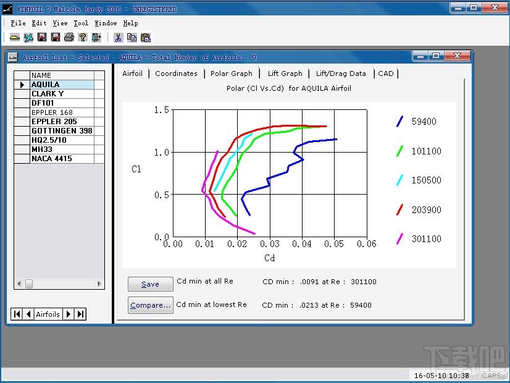Select AQUILA in the airfoil list
510x383 pixels.
pos(62,84)
